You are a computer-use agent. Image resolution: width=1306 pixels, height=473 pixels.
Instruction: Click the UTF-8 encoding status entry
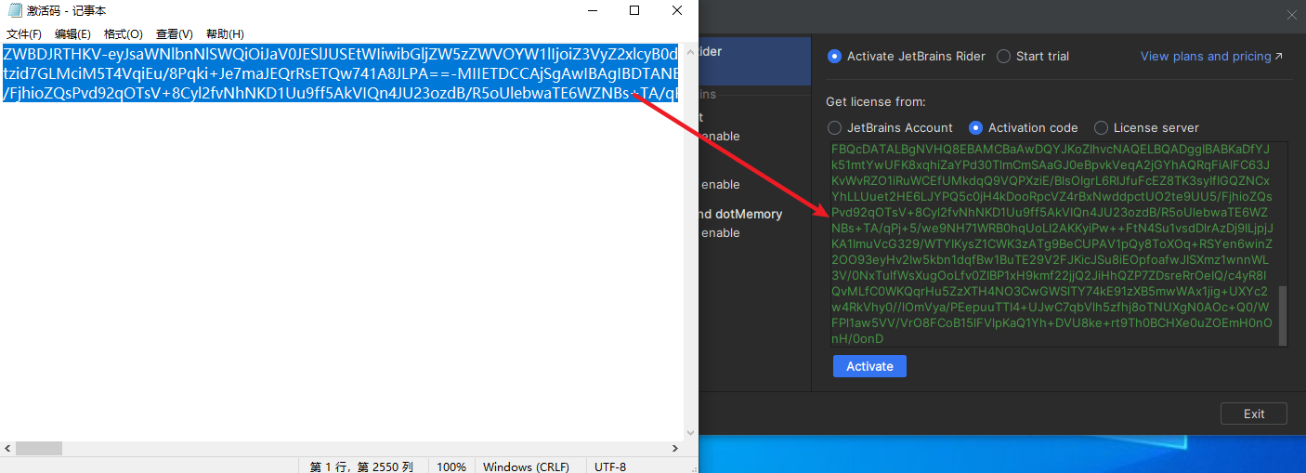pyautogui.click(x=610, y=466)
